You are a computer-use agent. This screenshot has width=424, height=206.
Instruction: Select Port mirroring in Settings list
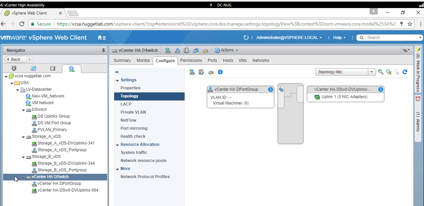click(134, 128)
